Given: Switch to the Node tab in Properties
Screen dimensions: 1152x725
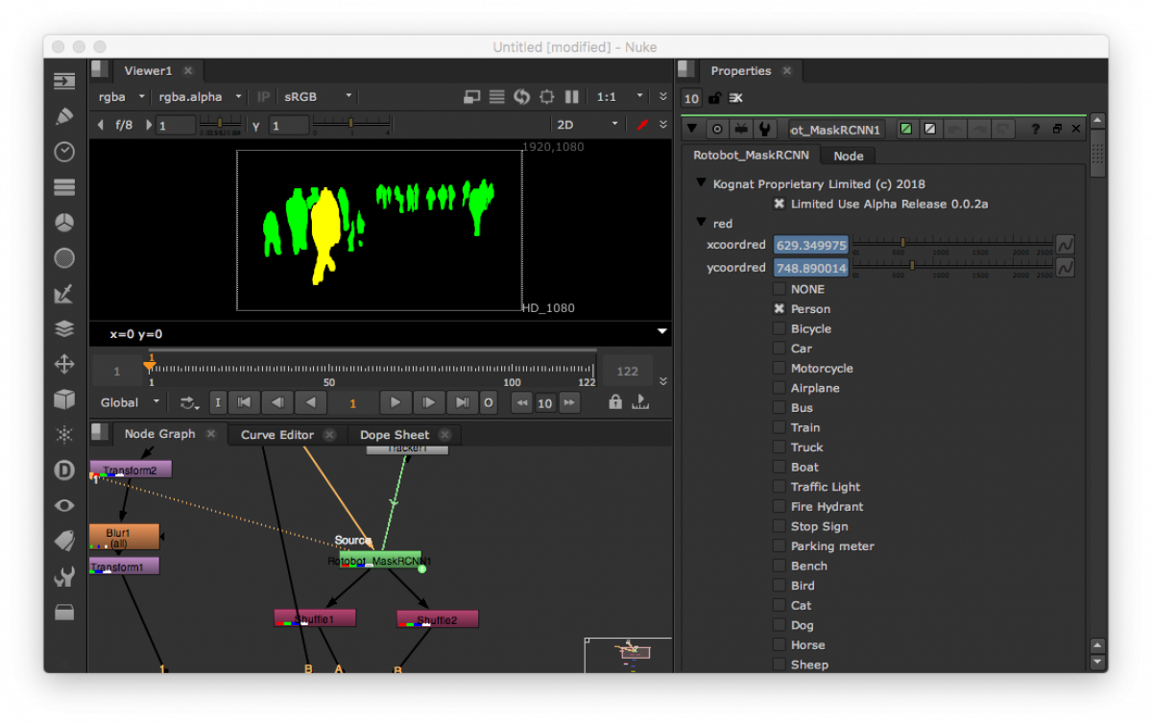Looking at the screenshot, I should pos(849,155).
